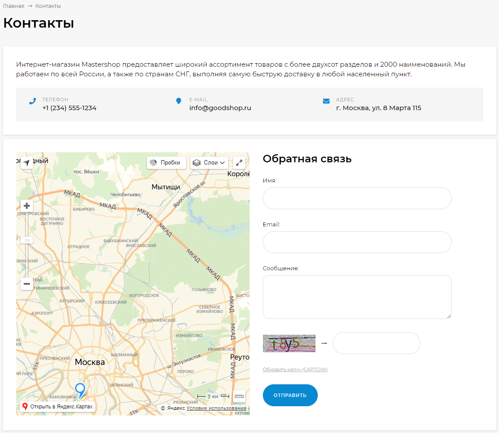
Task: Click the blue location marker on map
Action: (x=80, y=389)
